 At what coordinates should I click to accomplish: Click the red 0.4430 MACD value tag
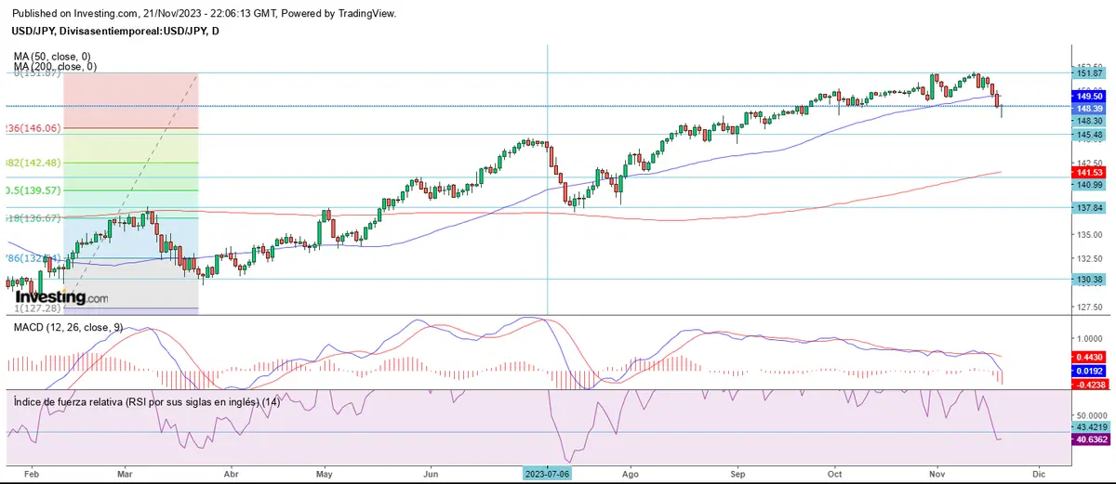[x=1089, y=357]
